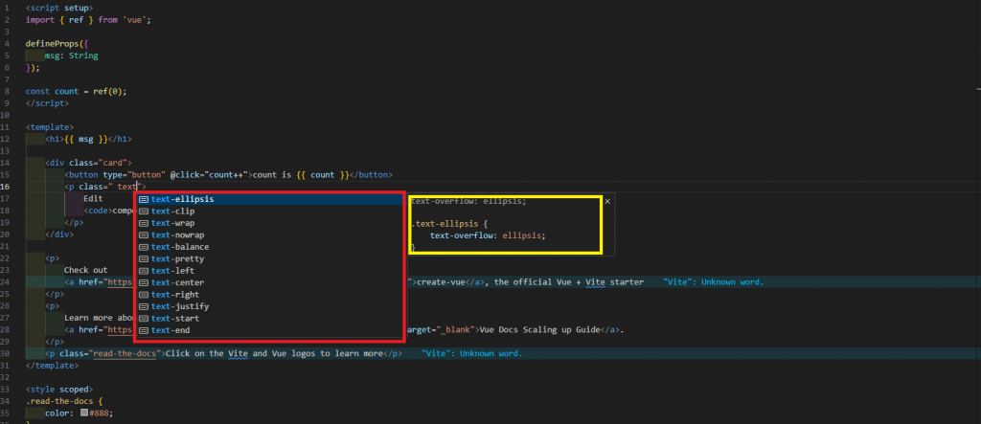Select text-center in suggestion list
This screenshot has width=981, height=424.
[x=269, y=282]
